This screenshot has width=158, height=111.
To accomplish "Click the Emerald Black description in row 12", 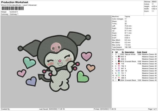I will 130,80.
